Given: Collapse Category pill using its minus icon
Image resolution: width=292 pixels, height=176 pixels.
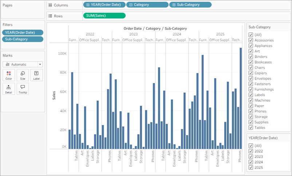Looking at the screenshot, I should tap(131, 5).
